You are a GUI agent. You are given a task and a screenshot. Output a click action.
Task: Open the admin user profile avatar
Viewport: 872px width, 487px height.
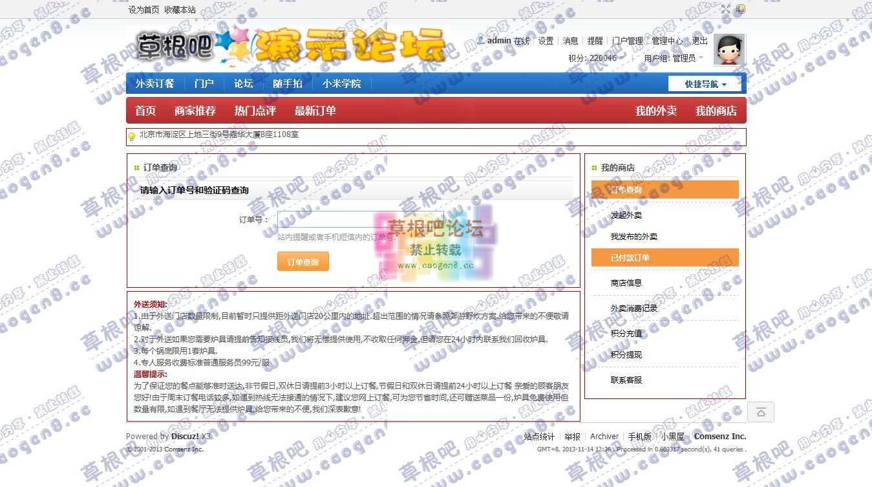[728, 49]
